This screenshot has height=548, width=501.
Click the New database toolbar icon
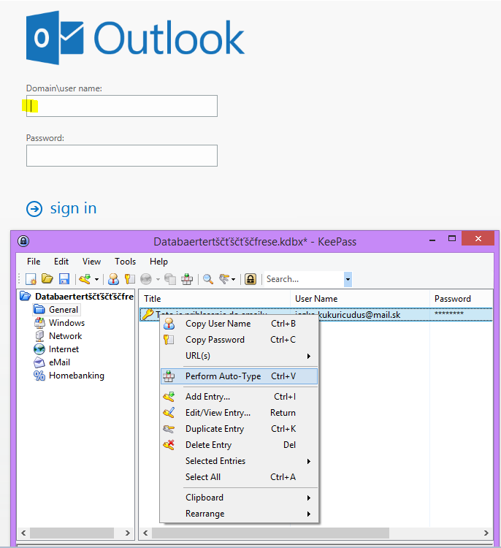[31, 279]
